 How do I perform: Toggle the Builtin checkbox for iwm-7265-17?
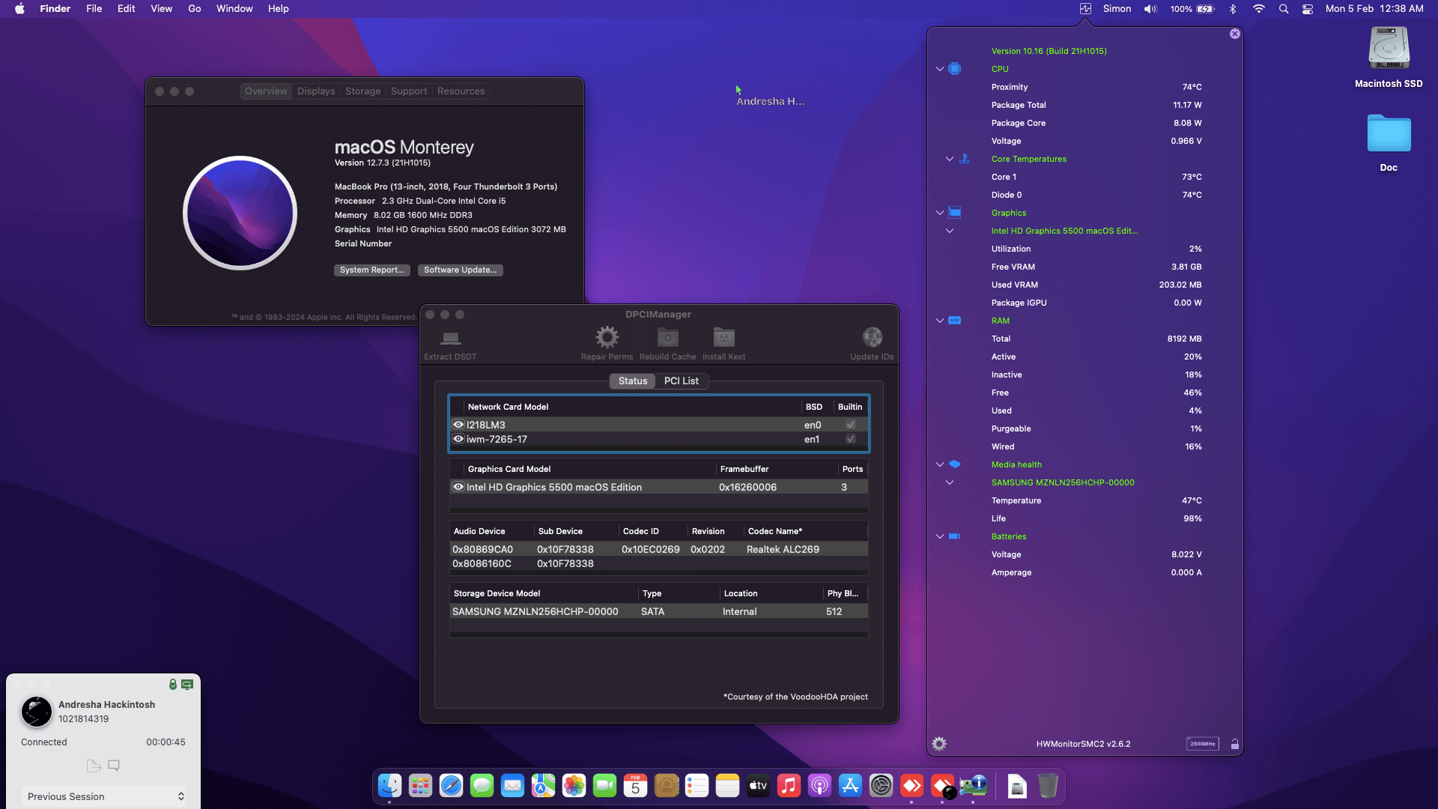tap(850, 439)
